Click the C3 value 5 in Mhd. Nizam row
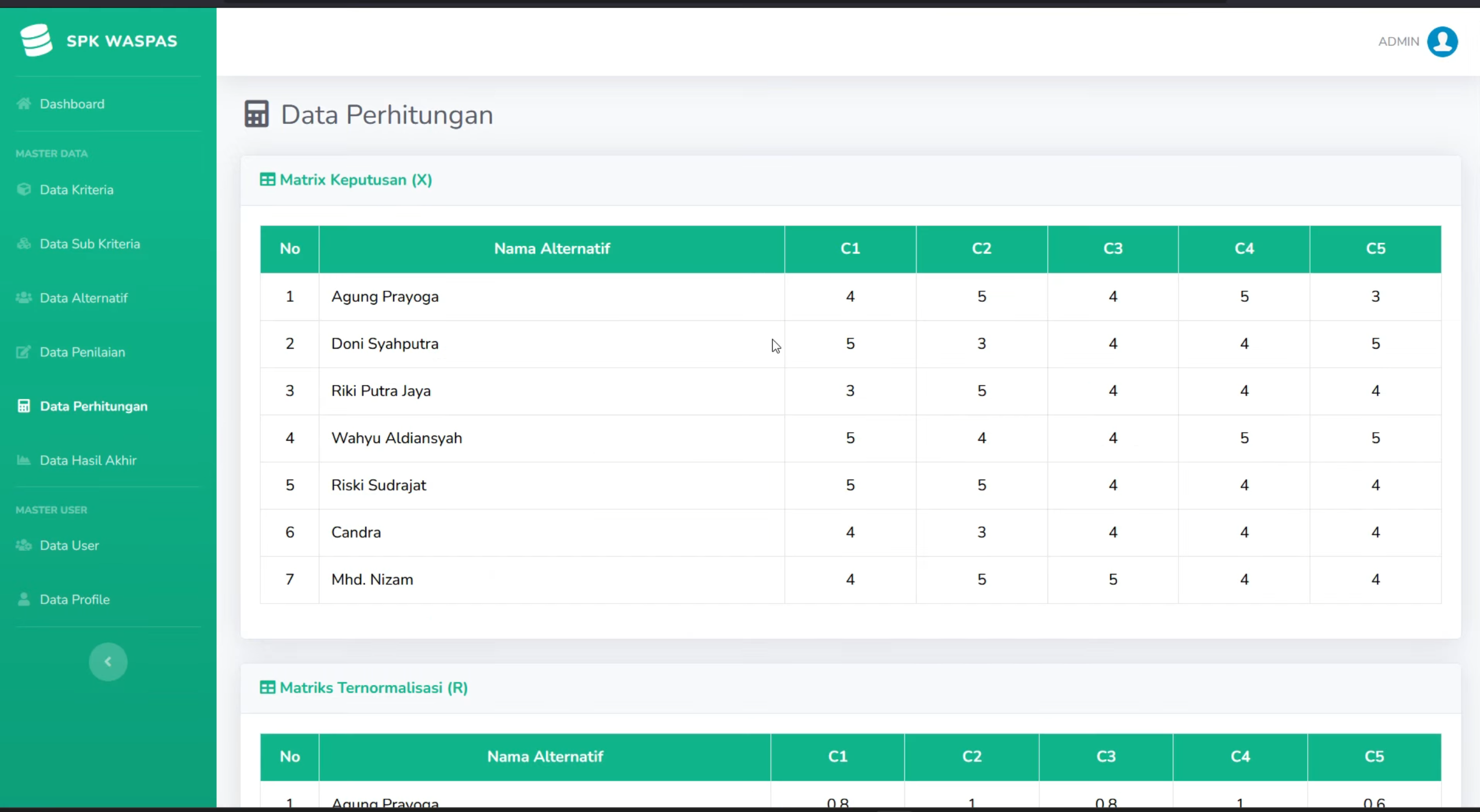 pos(1112,579)
